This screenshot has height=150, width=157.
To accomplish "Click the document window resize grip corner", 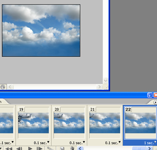I will click(x=106, y=87).
